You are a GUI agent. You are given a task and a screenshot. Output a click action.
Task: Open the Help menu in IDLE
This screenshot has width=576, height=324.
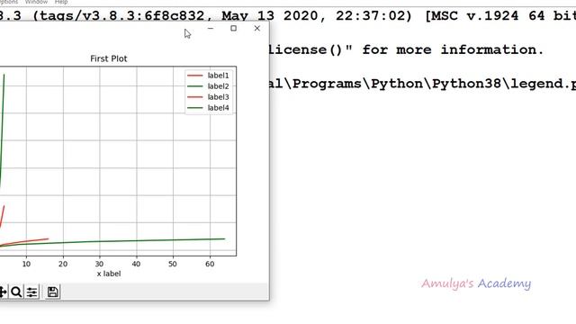[x=61, y=2]
